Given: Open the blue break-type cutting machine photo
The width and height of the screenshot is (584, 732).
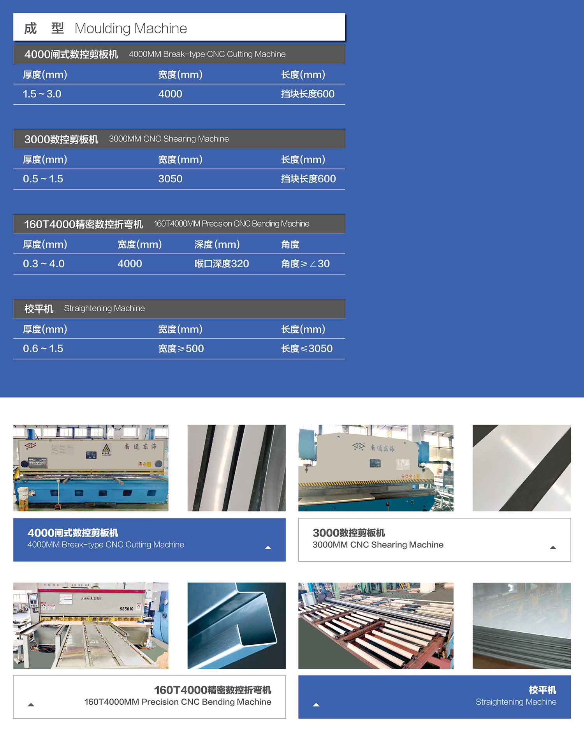Looking at the screenshot, I should point(91,468).
